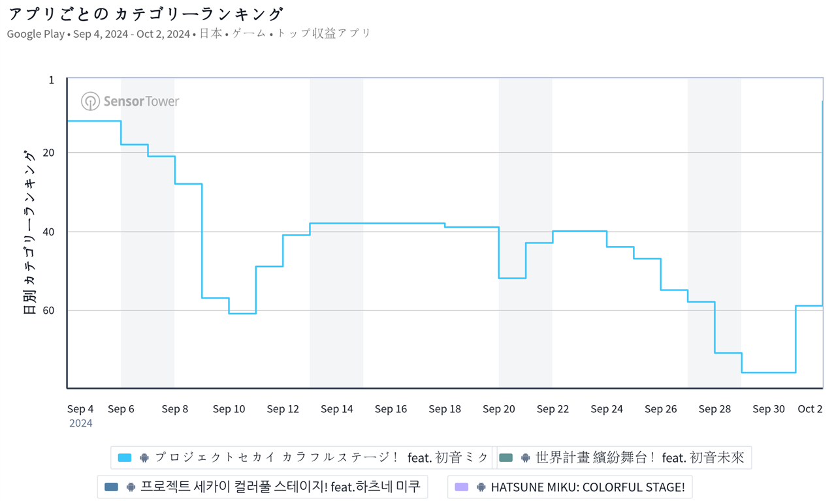836x501 pixels.
Task: Click the Sep 28 x-axis date label
Action: click(x=715, y=409)
